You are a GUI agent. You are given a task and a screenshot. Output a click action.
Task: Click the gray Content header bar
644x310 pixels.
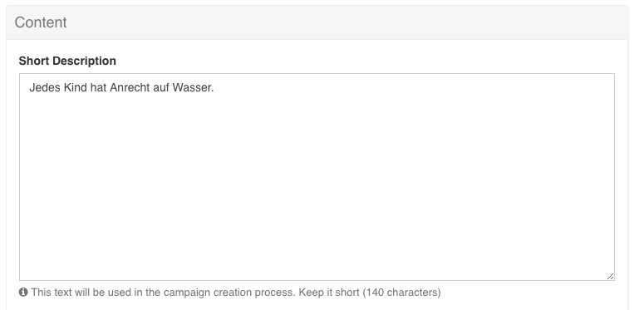(317, 22)
